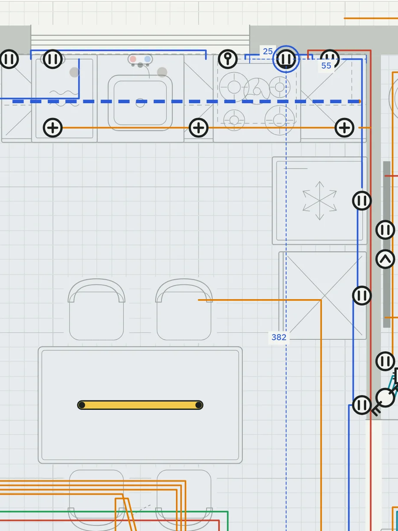Select the plus symbol below the wavy-line appliance
Viewport: 398px width, 531px height.
tap(53, 128)
